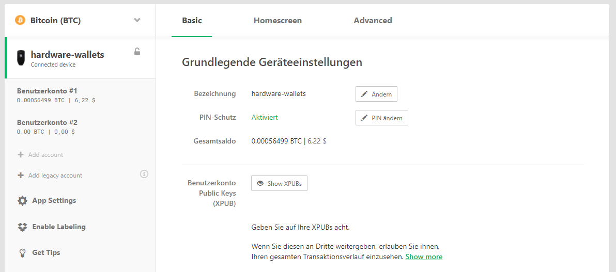Select the Gesamtsaldo value 0.00056499 BTC
This screenshot has width=616, height=272.
276,141
